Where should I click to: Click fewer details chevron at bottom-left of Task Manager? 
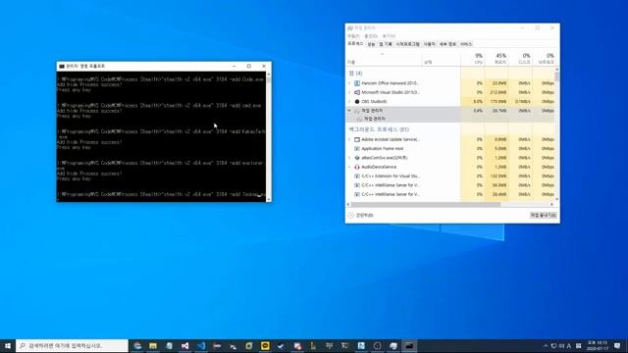coord(351,216)
